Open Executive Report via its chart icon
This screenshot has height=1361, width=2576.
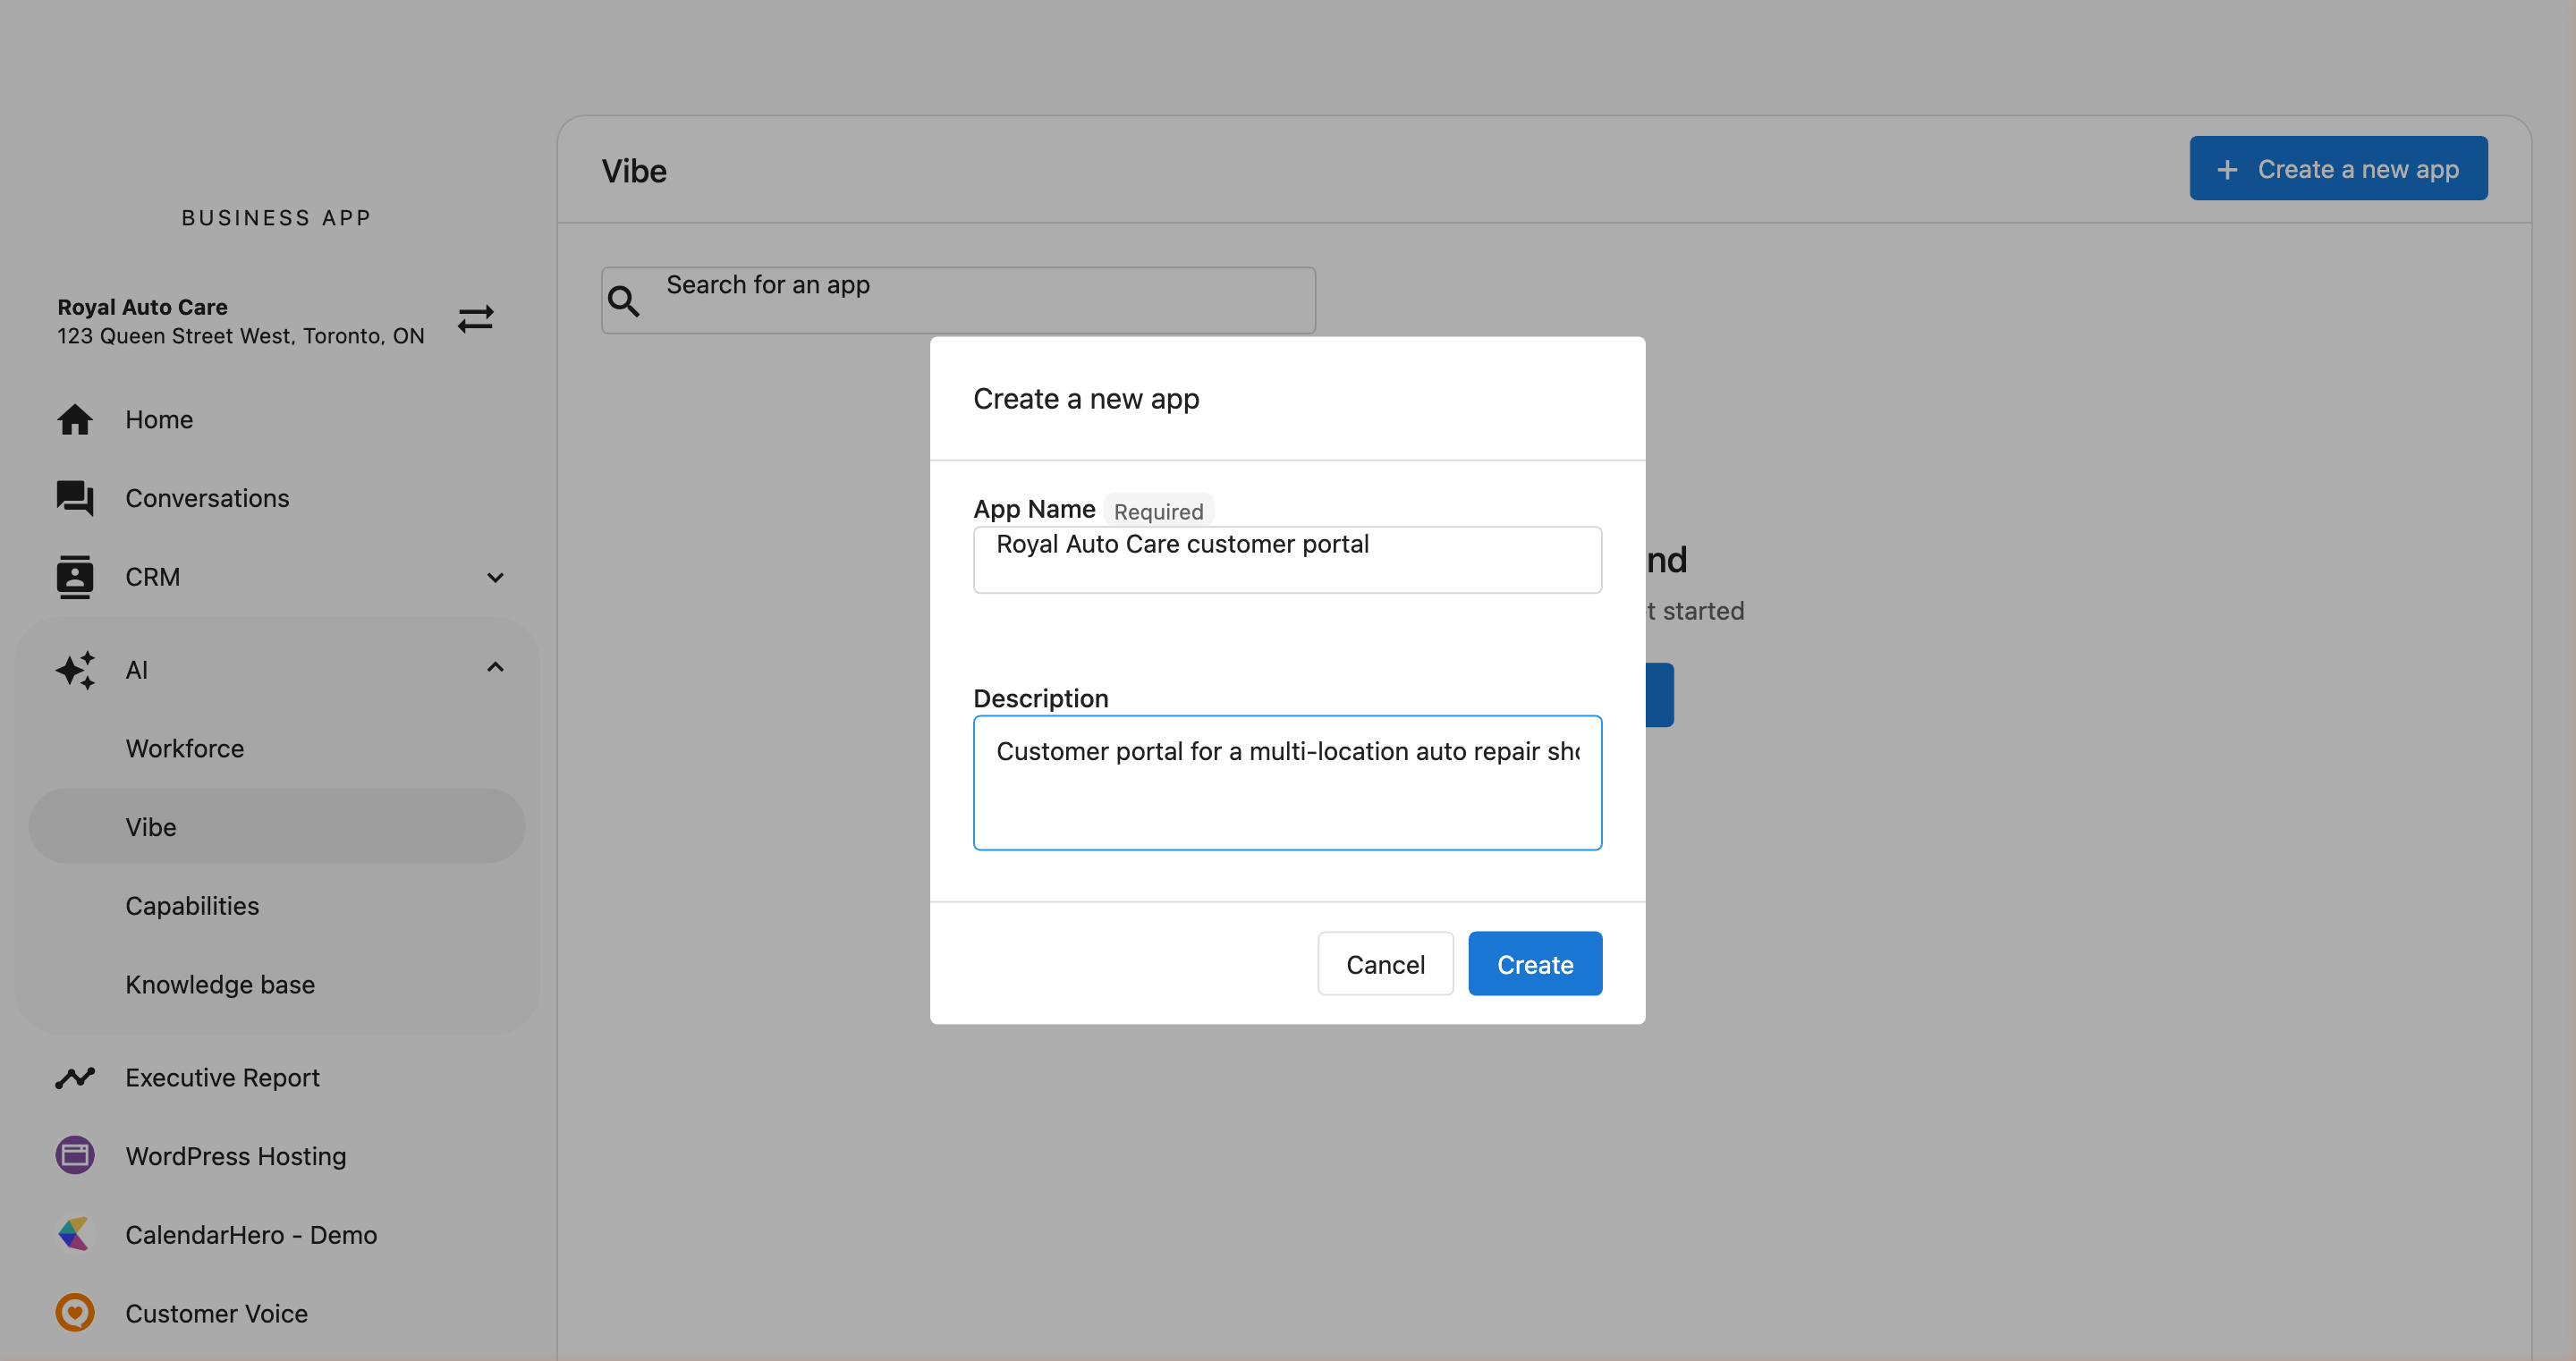coord(74,1078)
